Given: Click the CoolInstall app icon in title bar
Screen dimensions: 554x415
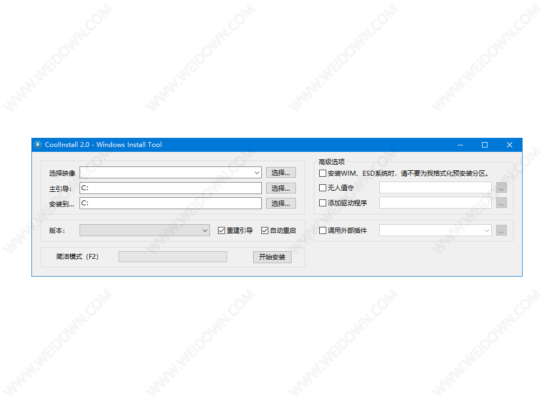Looking at the screenshot, I should (x=38, y=145).
